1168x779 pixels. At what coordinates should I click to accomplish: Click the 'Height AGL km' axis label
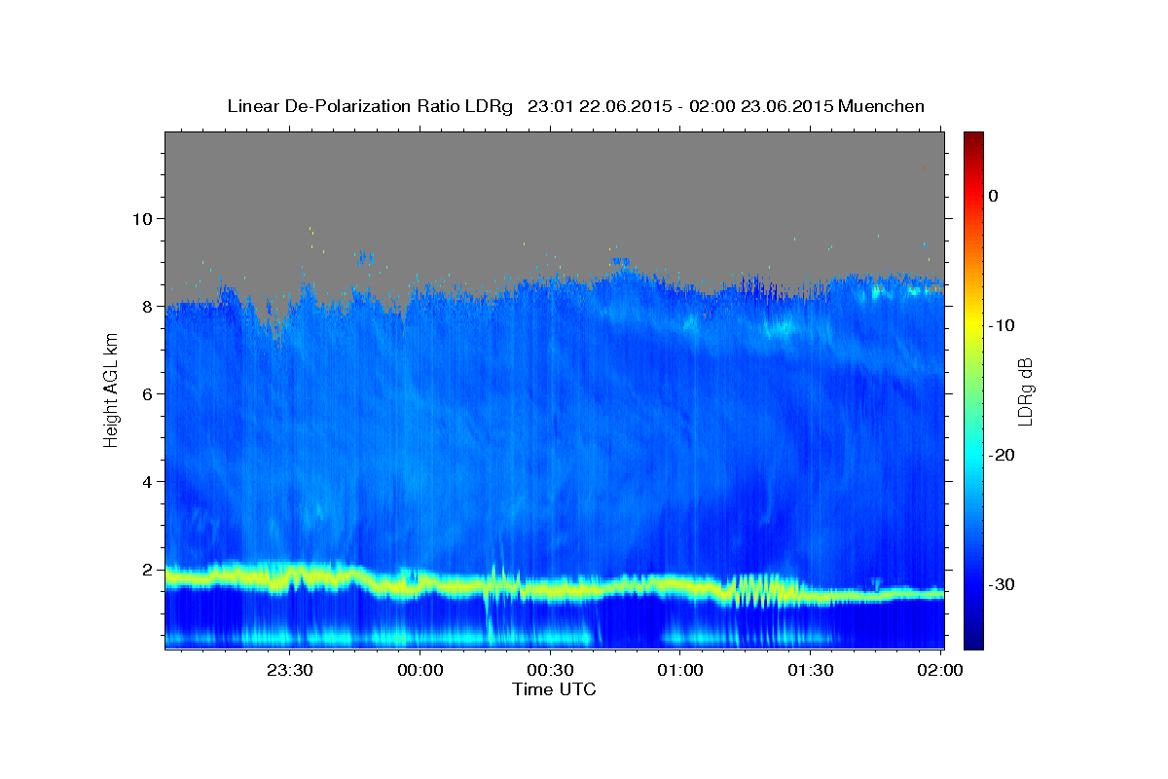111,389
